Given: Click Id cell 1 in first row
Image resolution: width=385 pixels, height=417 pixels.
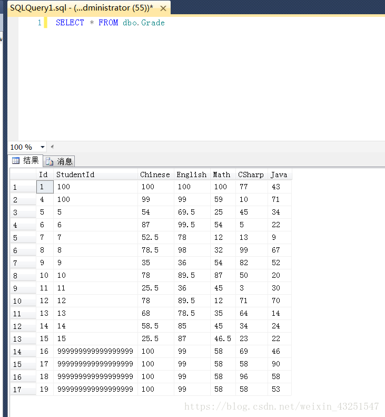Looking at the screenshot, I should click(45, 187).
